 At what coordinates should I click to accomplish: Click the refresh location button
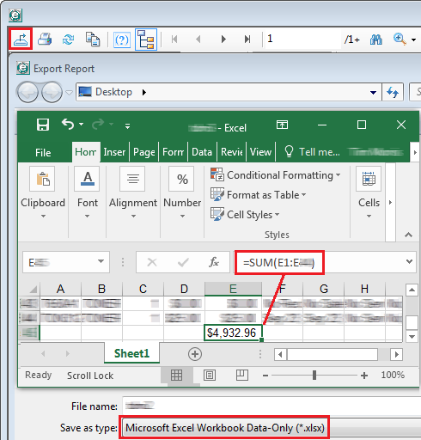point(393,92)
